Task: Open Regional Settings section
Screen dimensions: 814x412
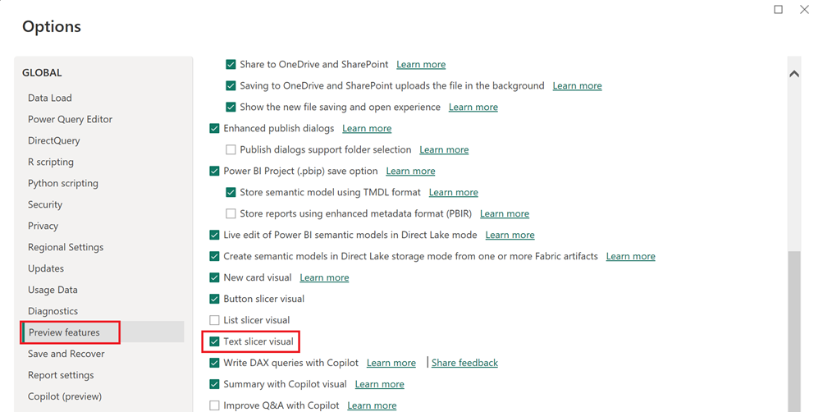Action: (x=66, y=247)
